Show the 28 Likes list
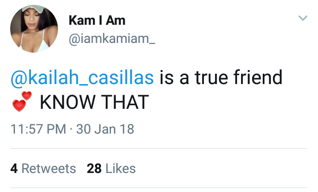Screen dimensions: 318x192 pos(111,169)
